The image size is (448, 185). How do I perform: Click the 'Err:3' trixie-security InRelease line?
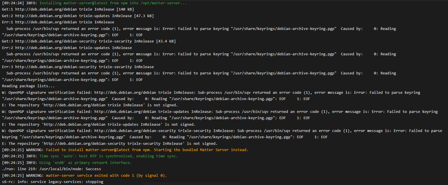78,67
